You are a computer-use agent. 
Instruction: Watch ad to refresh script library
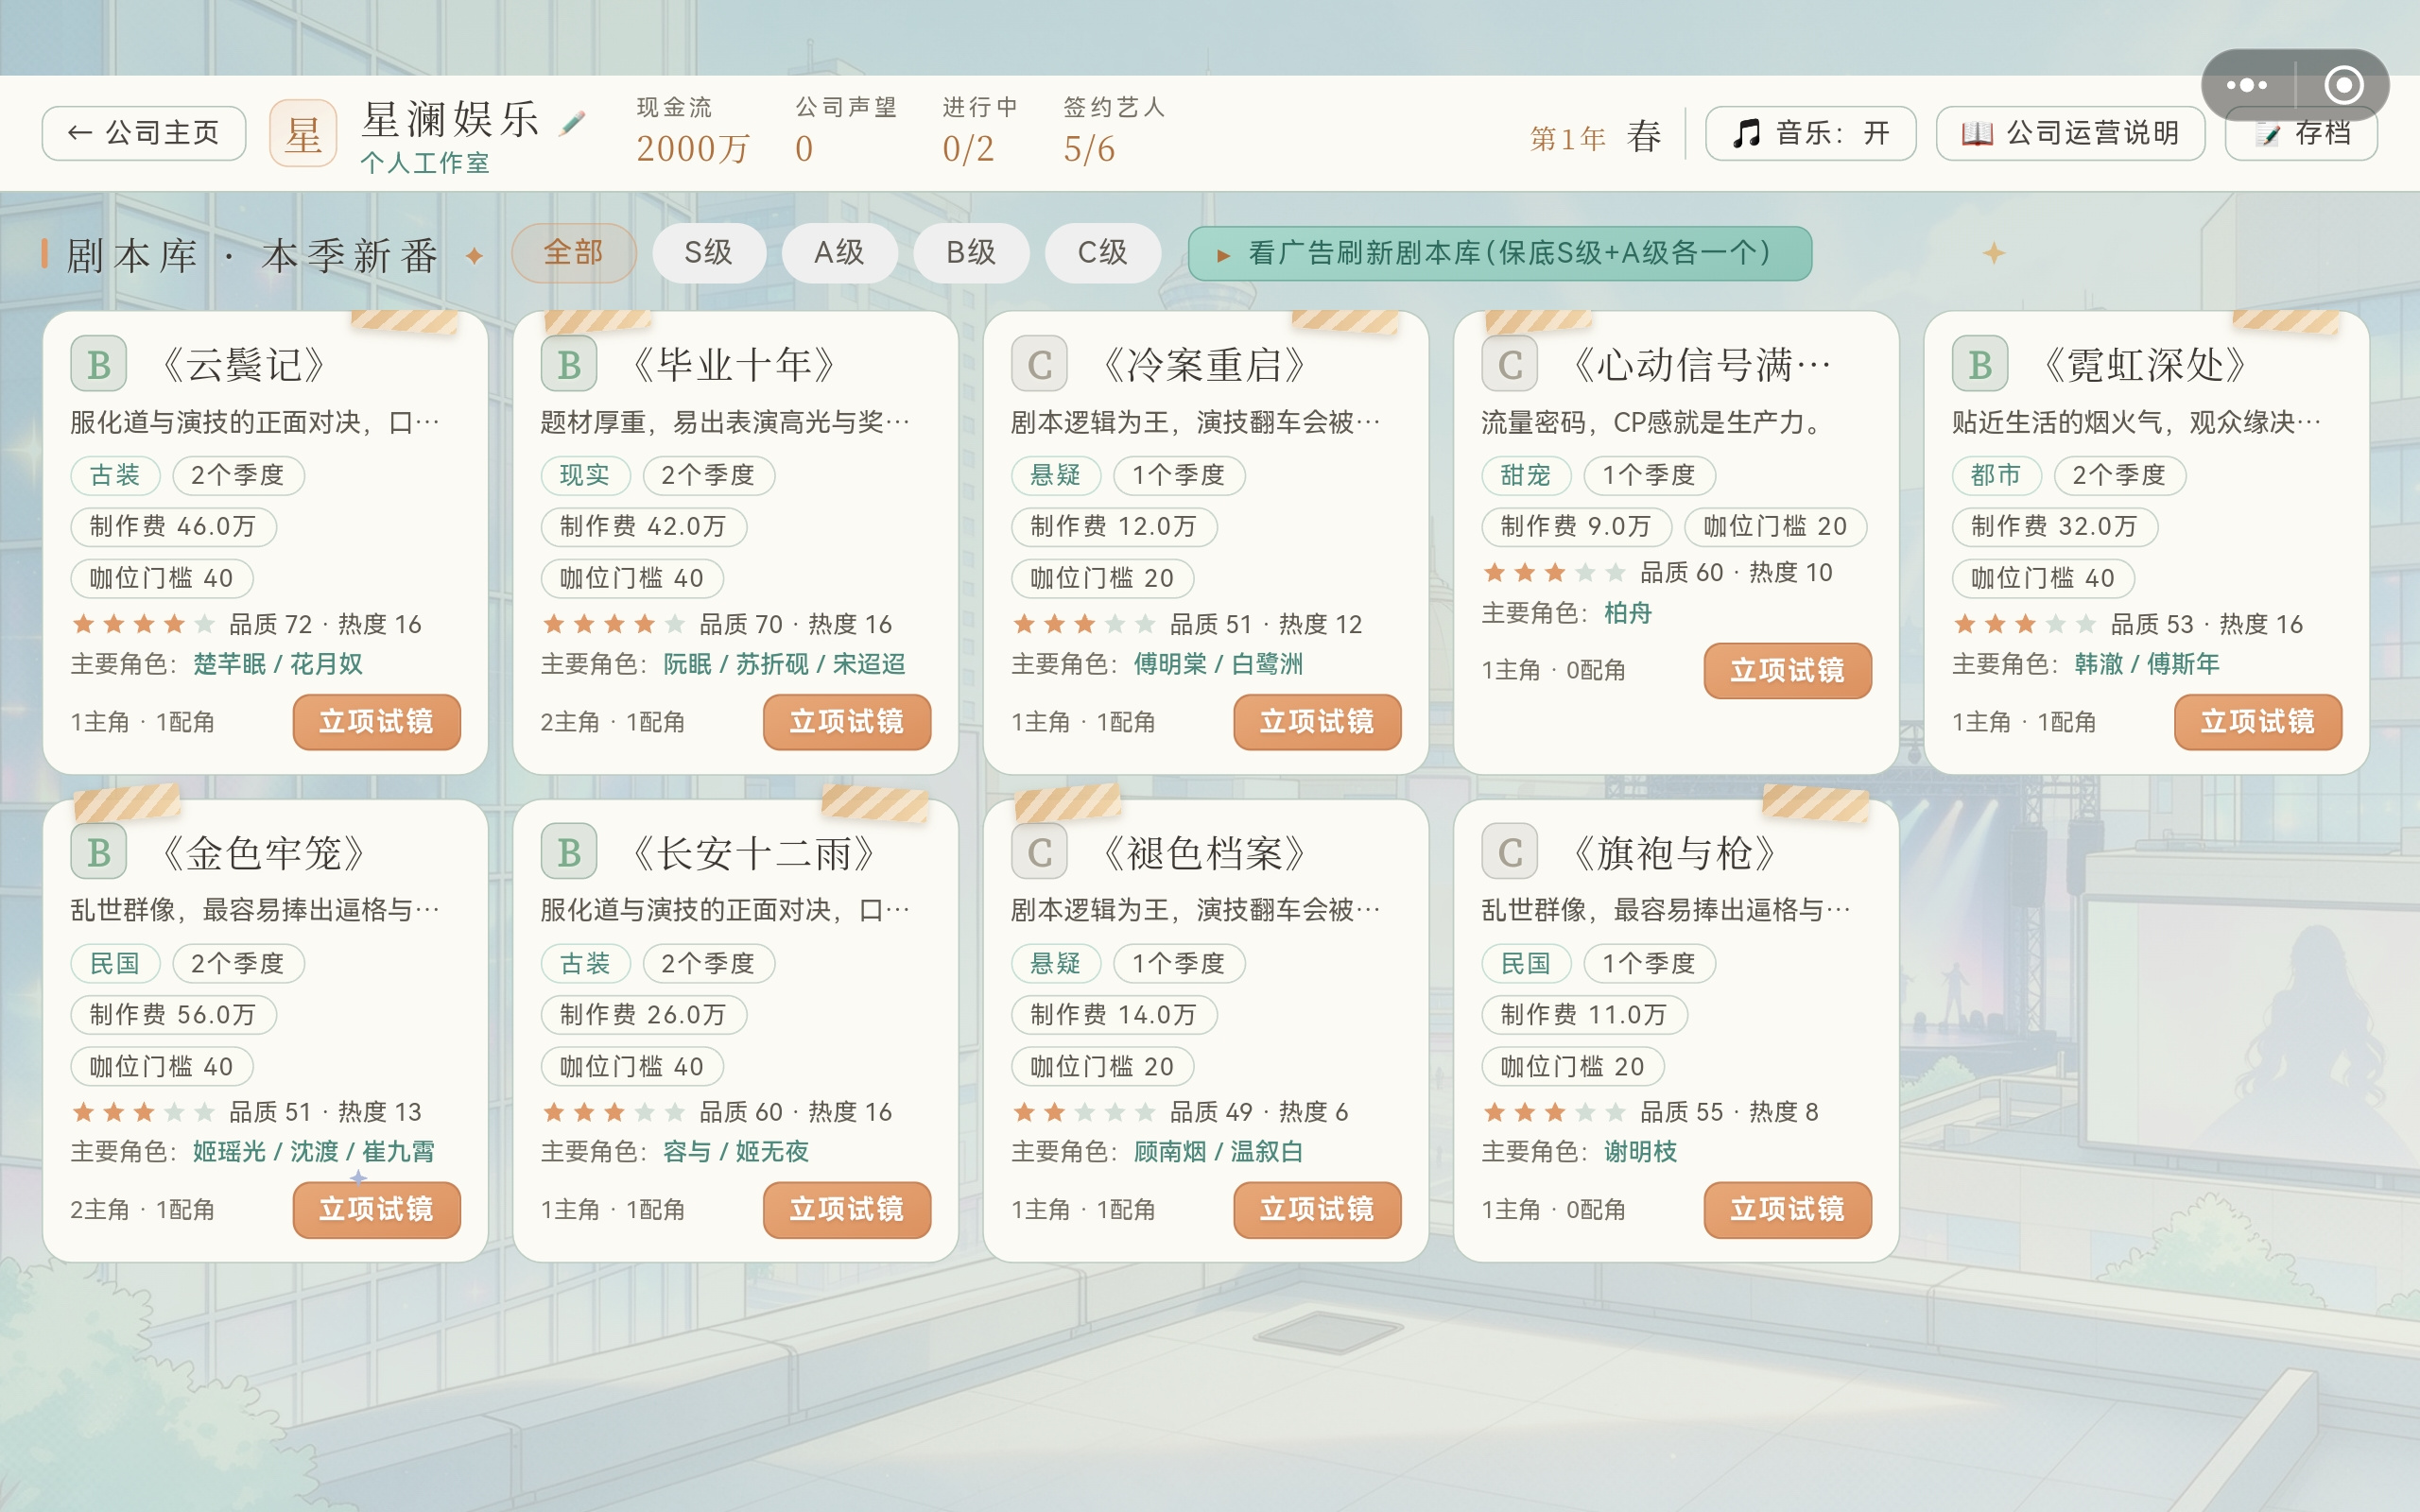coord(1500,253)
